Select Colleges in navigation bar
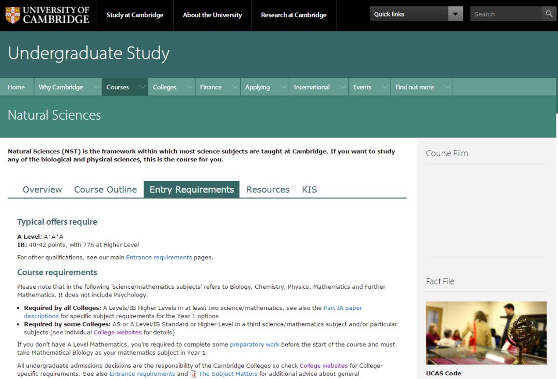Viewport: 558px width, 379px height. click(164, 87)
